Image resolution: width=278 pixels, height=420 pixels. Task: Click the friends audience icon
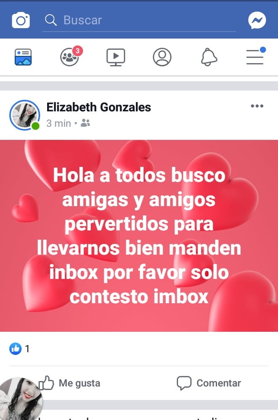click(85, 123)
